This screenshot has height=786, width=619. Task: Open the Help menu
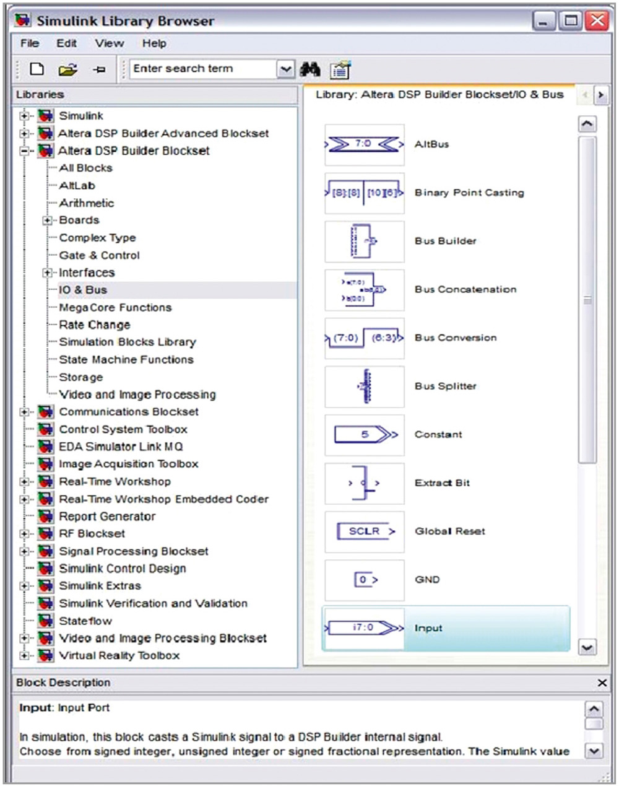coord(154,43)
